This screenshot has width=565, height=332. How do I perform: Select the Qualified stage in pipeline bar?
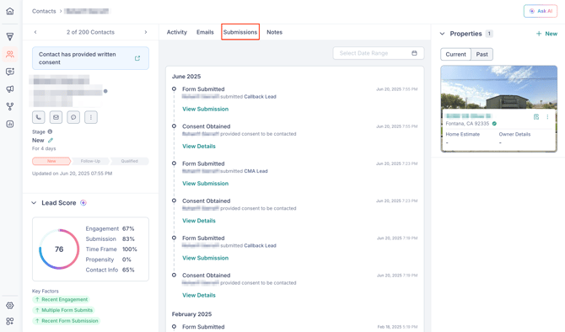pos(129,161)
